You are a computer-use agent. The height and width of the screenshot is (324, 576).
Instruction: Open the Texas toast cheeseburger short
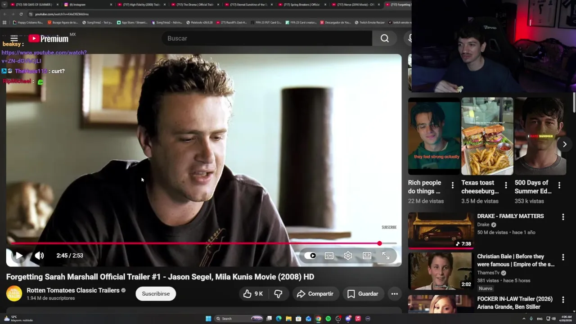pos(487,136)
